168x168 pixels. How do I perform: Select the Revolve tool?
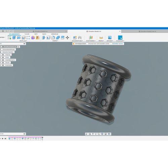pos(19,38)
